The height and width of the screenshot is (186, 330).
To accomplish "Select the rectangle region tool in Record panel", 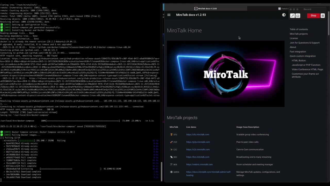I will [298, 16].
